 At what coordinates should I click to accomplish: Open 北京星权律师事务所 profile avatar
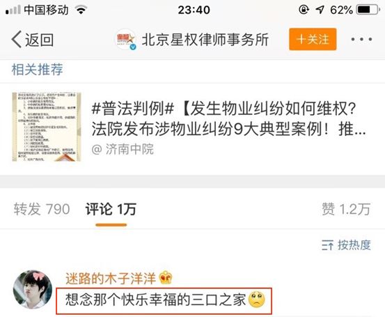[x=126, y=39]
